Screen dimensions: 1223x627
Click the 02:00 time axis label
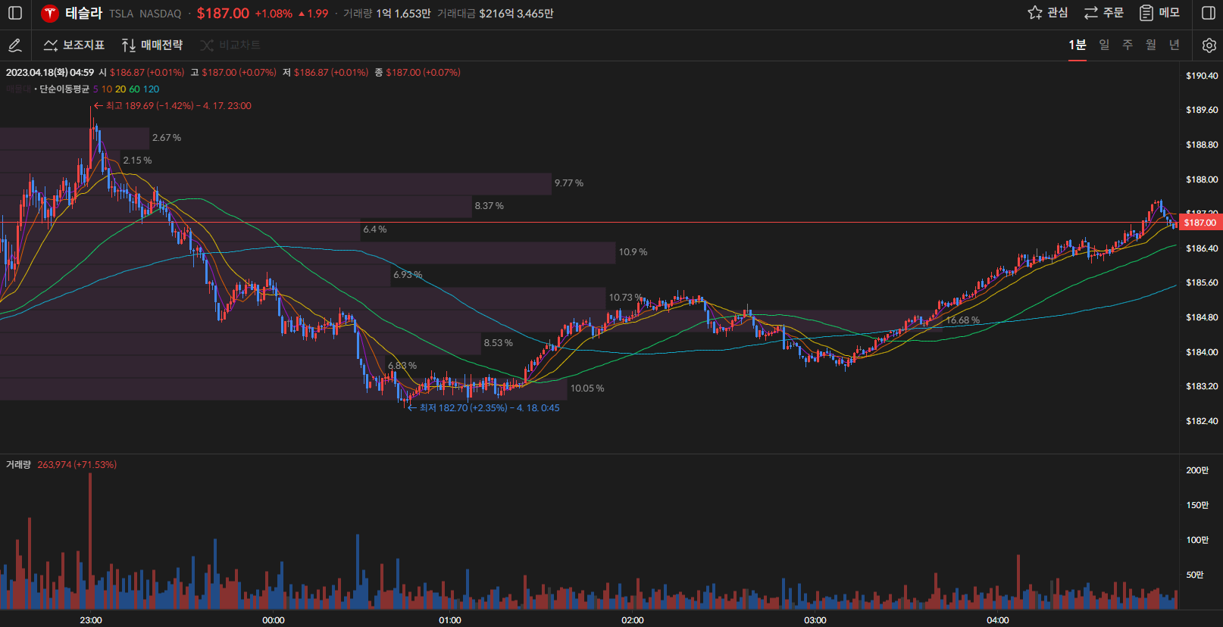point(633,620)
